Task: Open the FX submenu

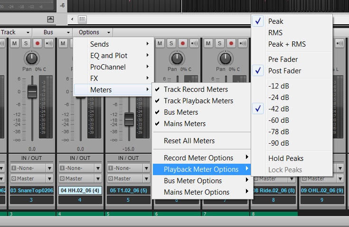Action: click(x=113, y=78)
